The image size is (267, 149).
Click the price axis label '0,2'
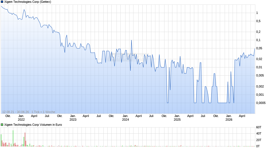(258, 32)
